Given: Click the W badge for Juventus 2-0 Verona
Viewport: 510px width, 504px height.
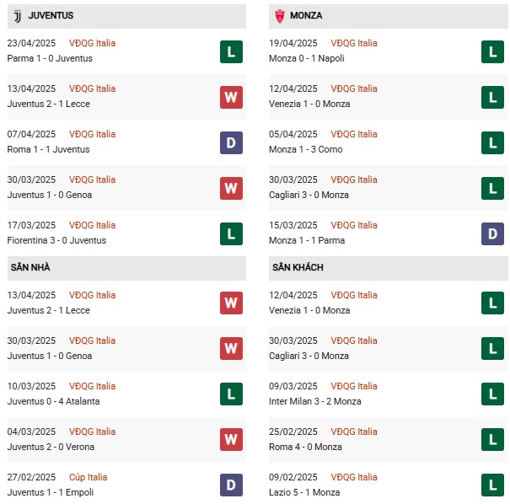Looking at the screenshot, I should click(231, 440).
